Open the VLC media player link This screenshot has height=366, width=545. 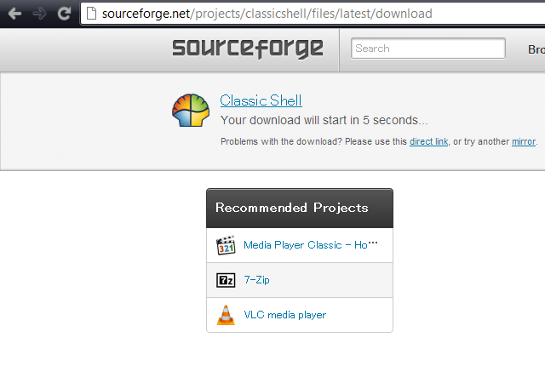pos(284,315)
